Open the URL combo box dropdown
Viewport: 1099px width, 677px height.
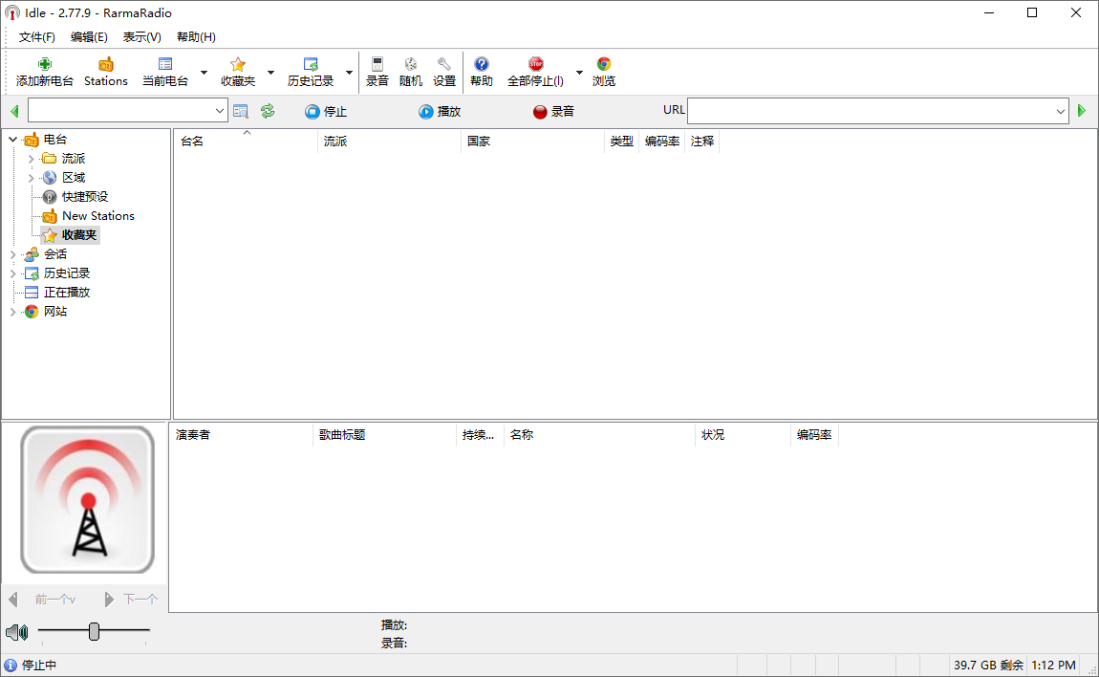(x=1061, y=110)
